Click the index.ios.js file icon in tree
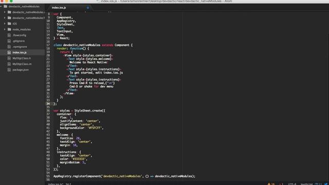The width and height of the screenshot is (329, 185). tap(9, 52)
